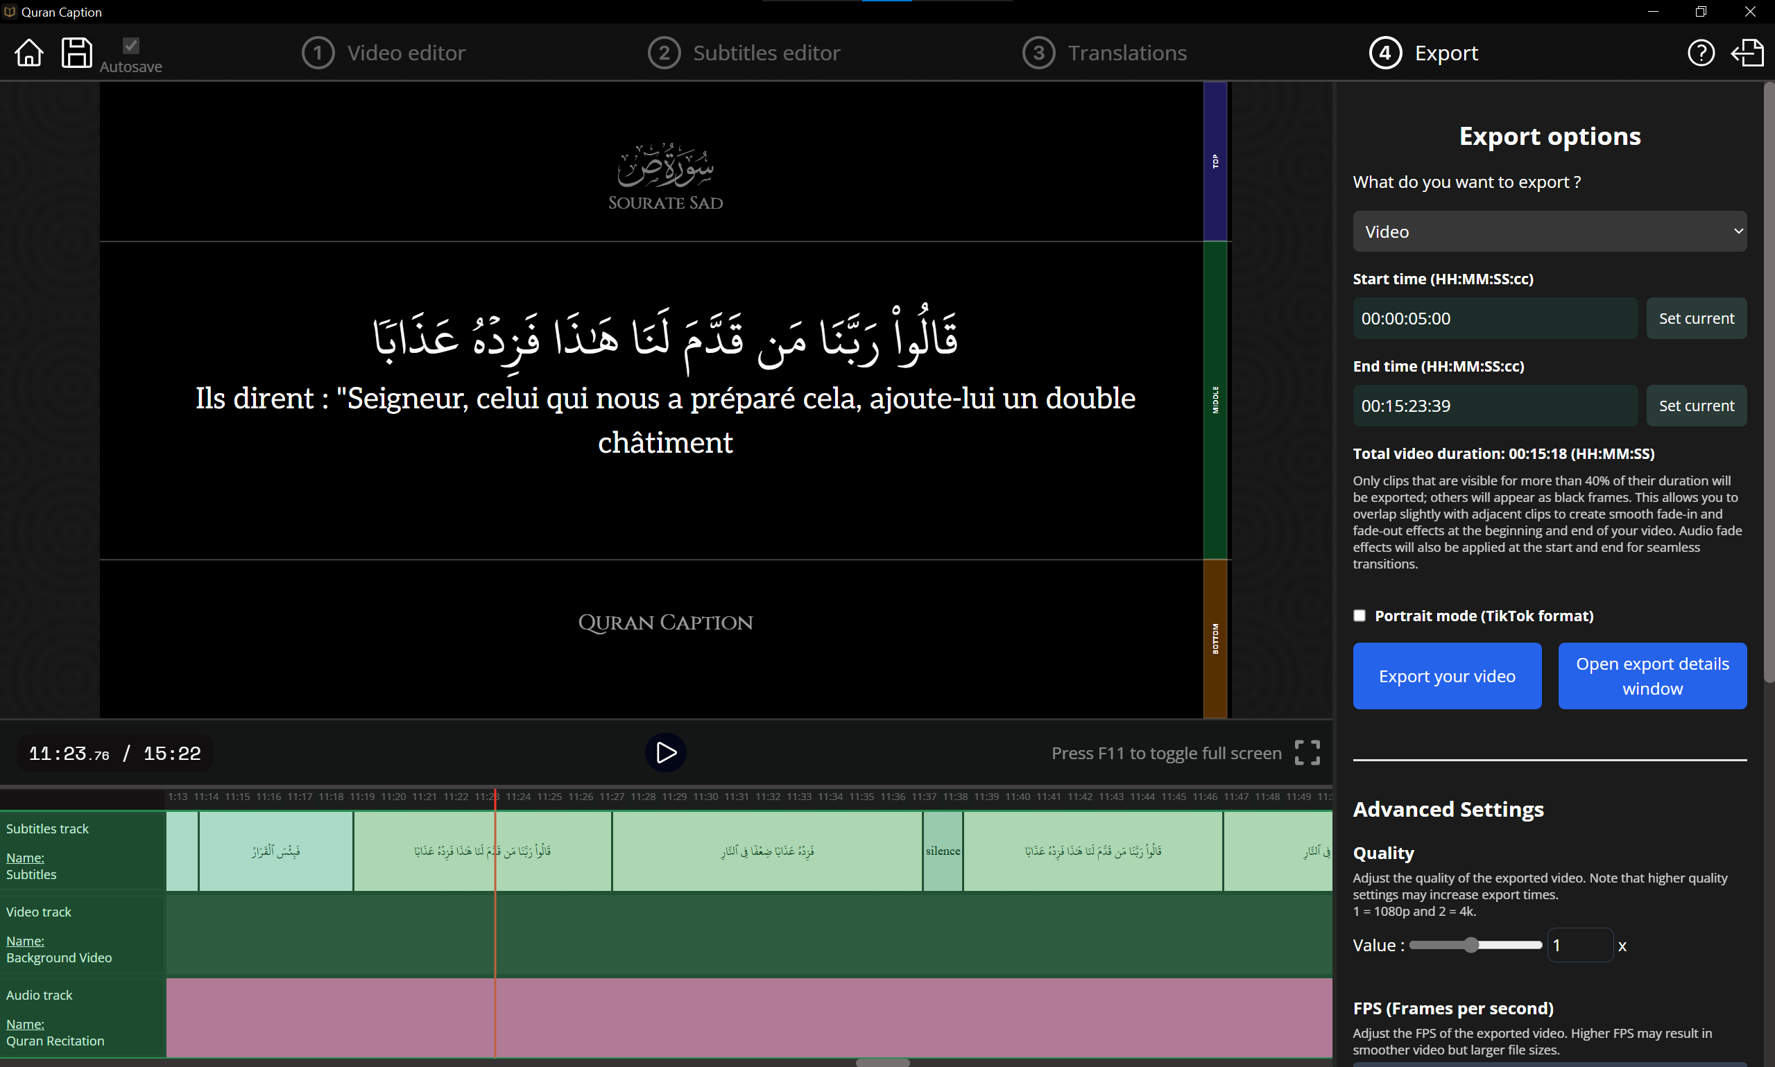The width and height of the screenshot is (1775, 1067).
Task: Click the timeline horizontal scrollbar thumb
Action: (x=882, y=1063)
